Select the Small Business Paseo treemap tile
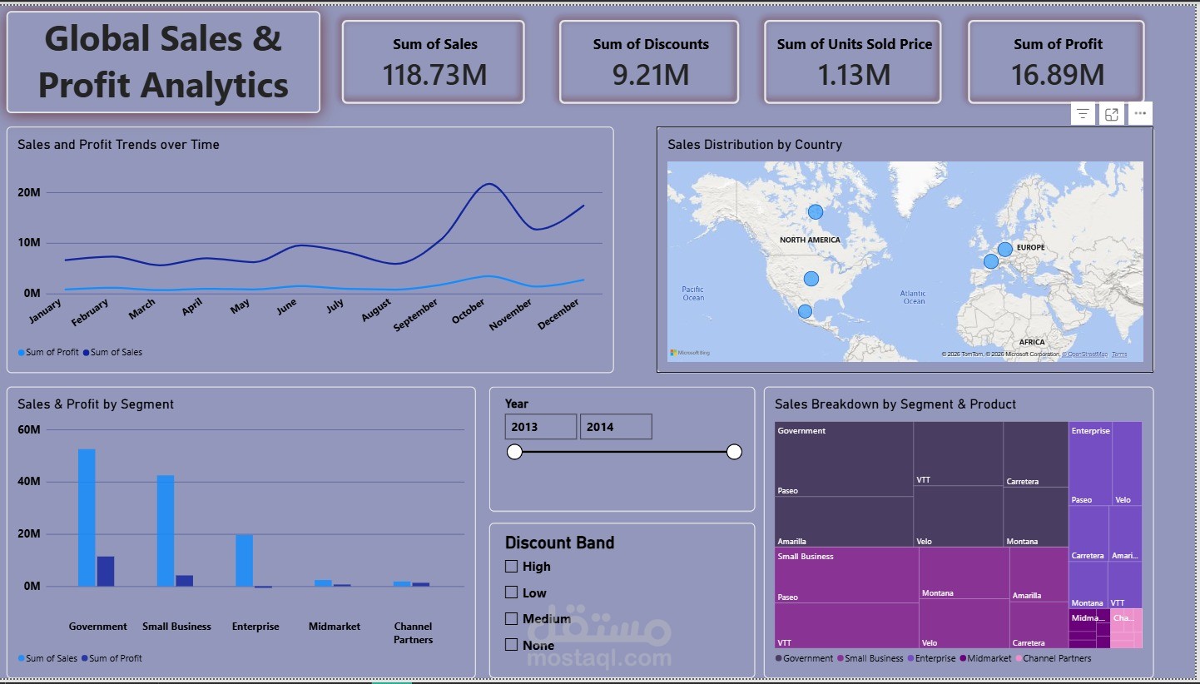This screenshot has height=684, width=1200. click(x=846, y=575)
